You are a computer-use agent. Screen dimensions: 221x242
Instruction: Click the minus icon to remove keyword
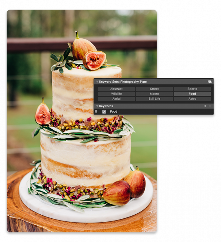[x=210, y=106]
